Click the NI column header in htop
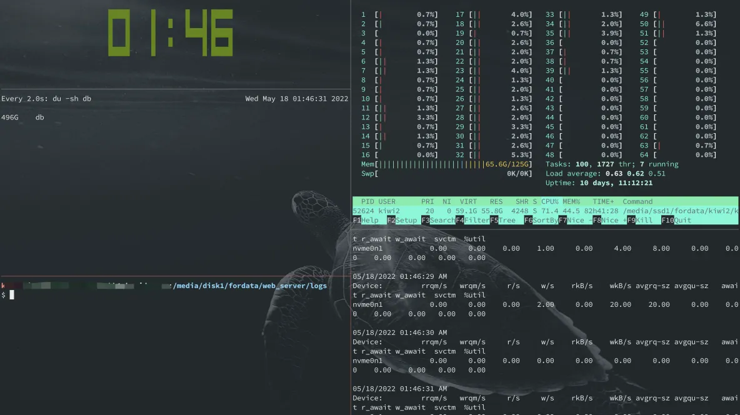This screenshot has width=740, height=415. point(447,202)
